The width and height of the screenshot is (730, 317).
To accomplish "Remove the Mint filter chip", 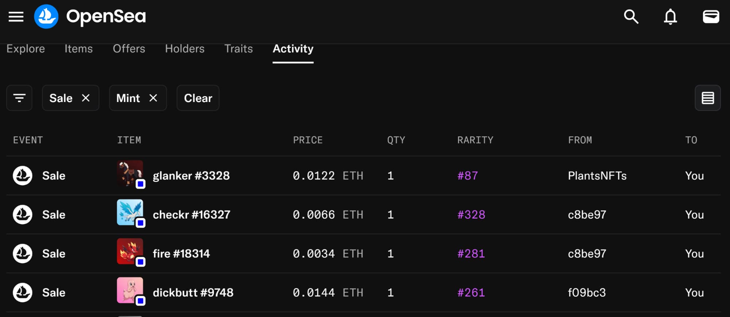I will 153,98.
